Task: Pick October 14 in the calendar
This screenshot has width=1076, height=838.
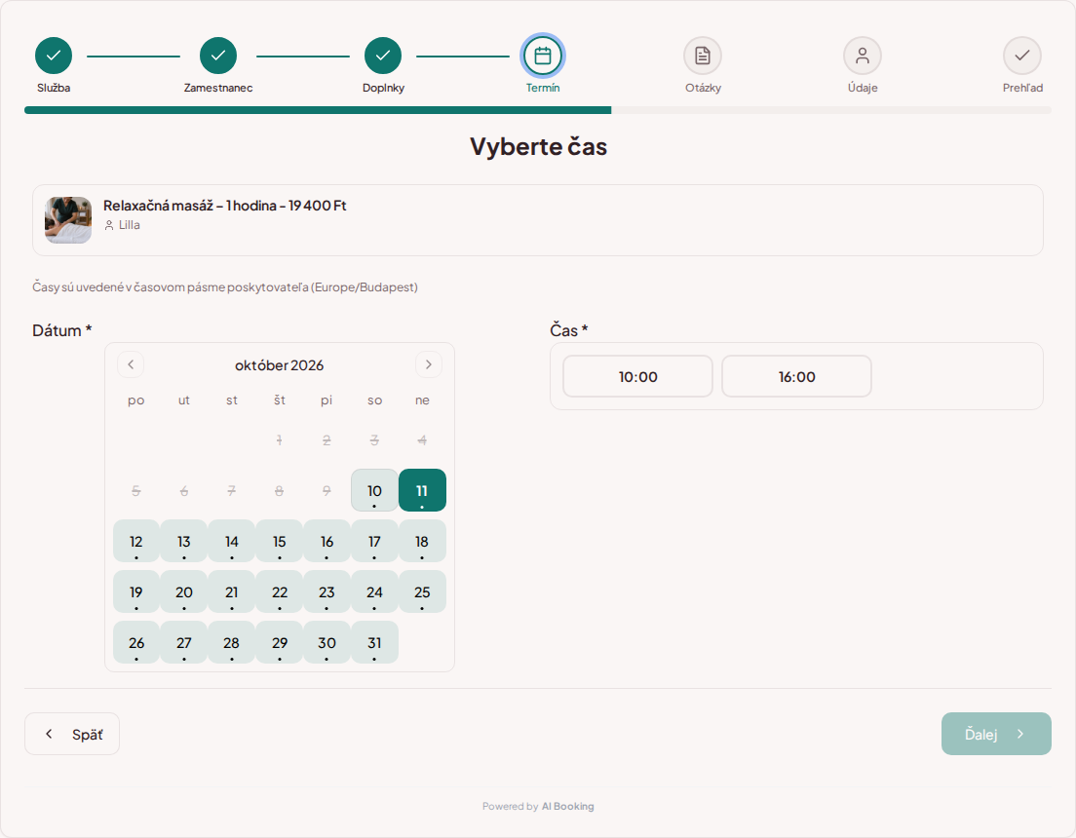Action: tap(231, 542)
